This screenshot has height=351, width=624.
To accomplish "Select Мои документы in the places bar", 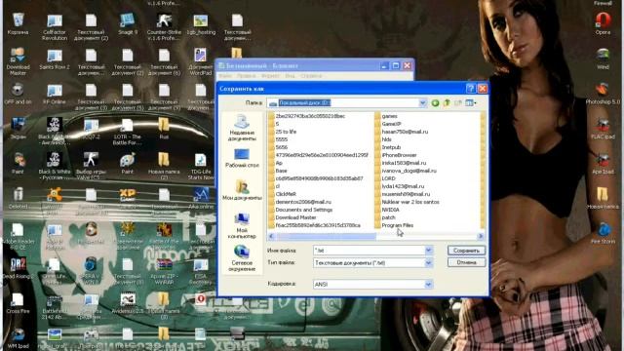I will point(242,190).
